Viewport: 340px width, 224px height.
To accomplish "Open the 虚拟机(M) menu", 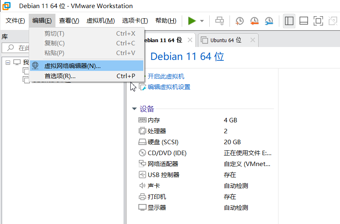I will [100, 21].
